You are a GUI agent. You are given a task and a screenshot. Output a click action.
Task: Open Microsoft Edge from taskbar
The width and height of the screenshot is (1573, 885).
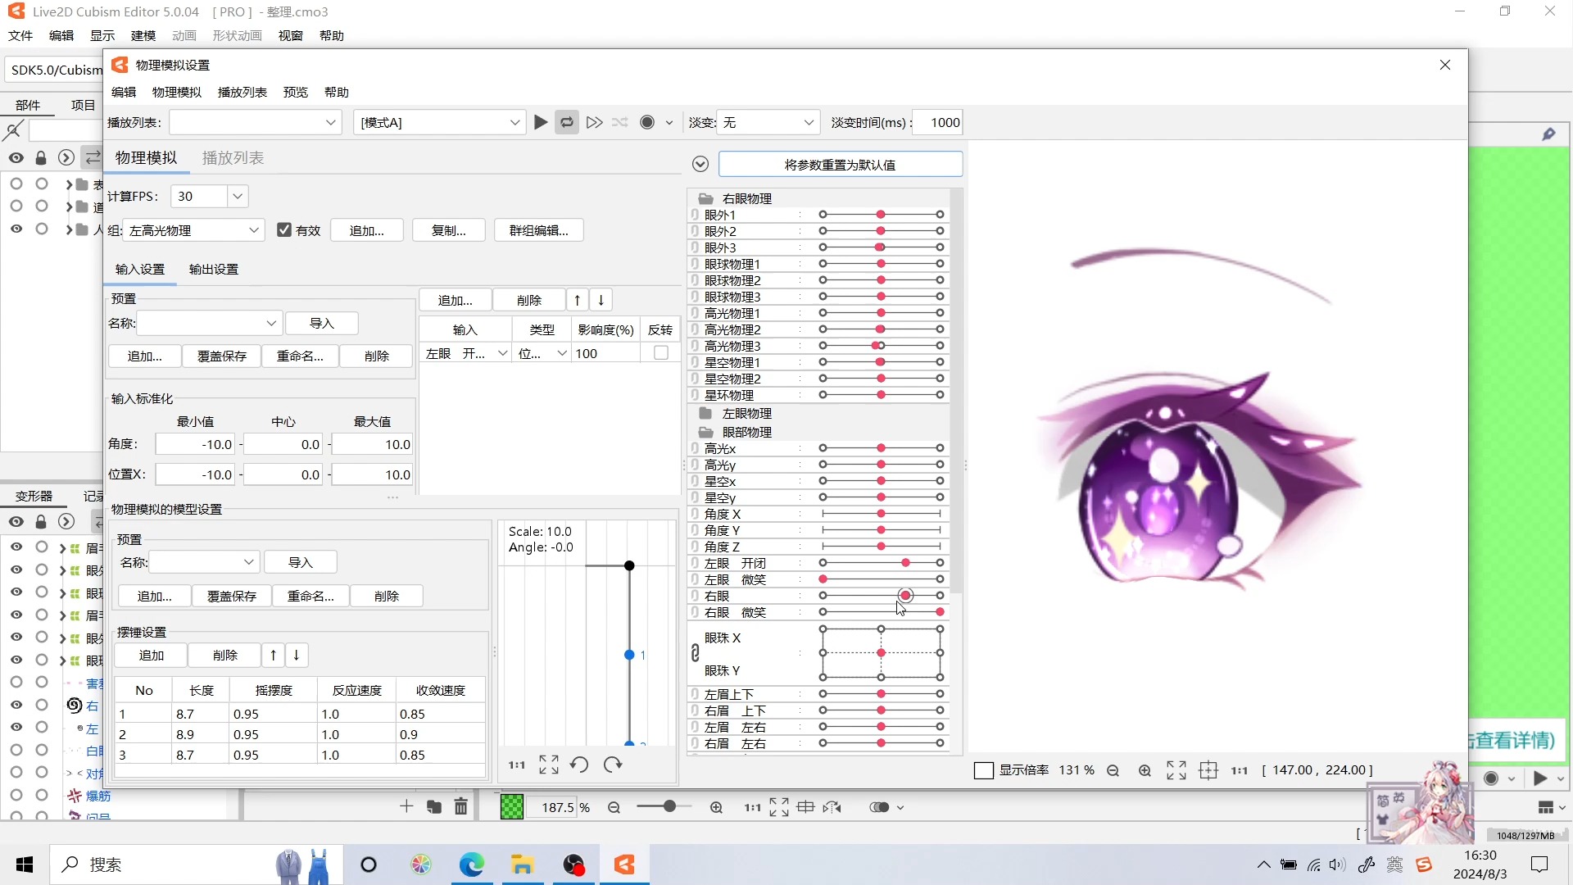coord(472,865)
